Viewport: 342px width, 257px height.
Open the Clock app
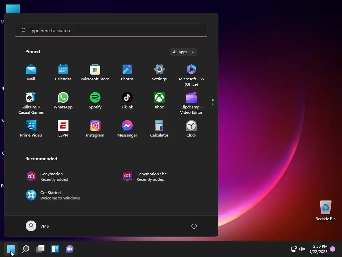(191, 129)
